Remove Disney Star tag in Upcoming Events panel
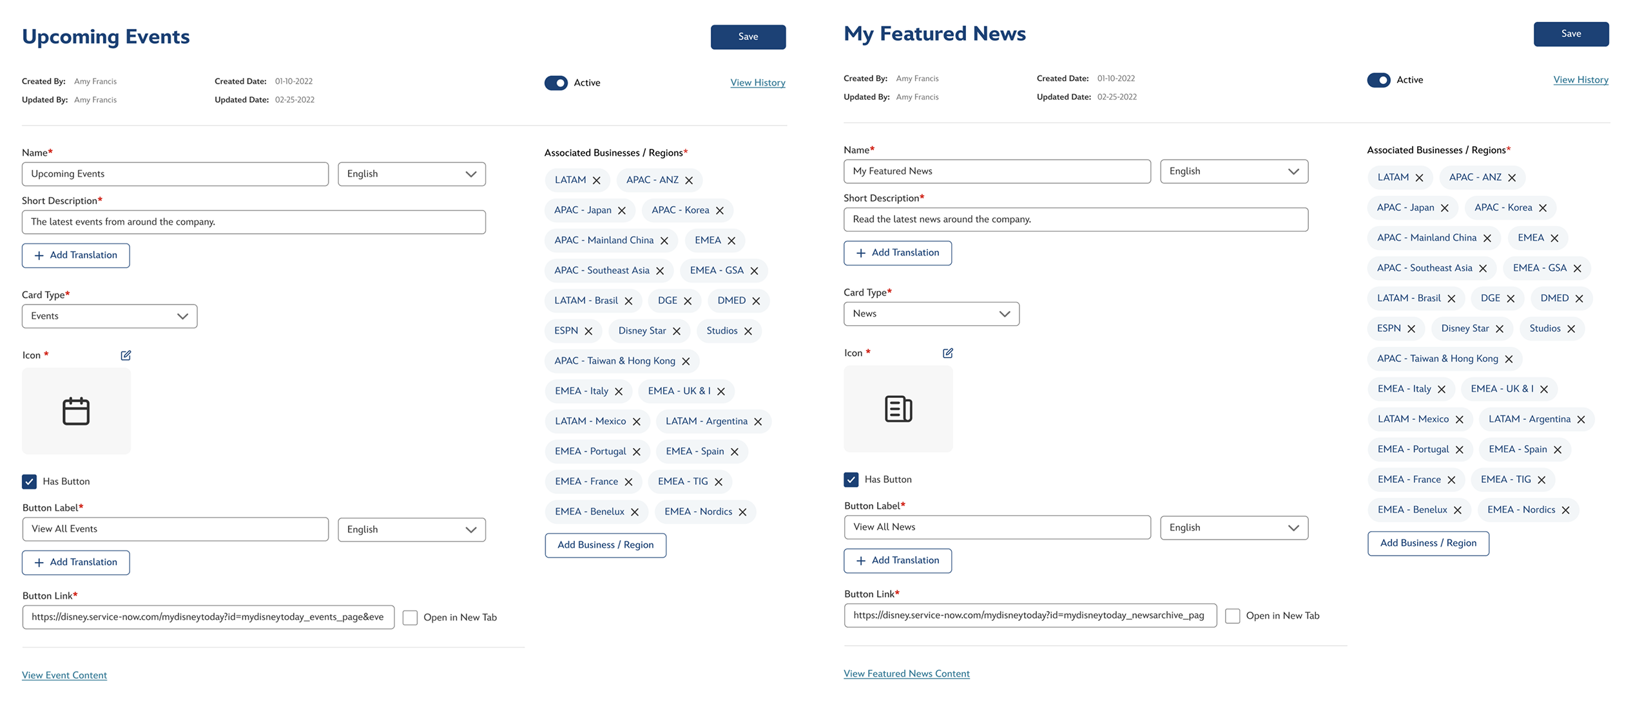The image size is (1633, 705). 676,331
